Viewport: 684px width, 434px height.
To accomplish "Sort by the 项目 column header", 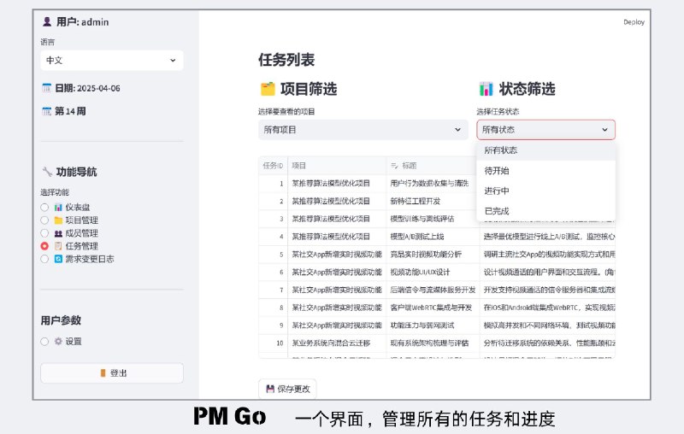I will click(337, 166).
